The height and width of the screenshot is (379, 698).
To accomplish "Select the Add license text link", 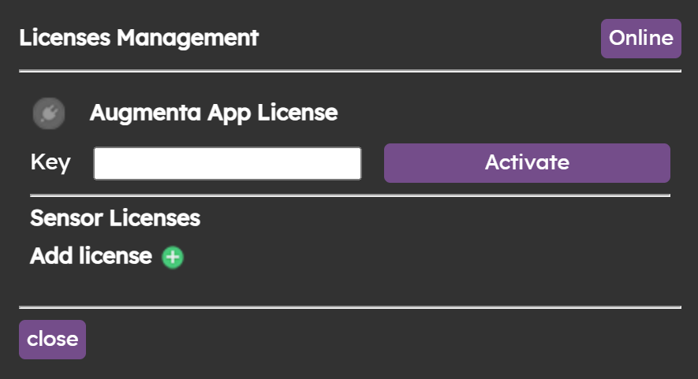I will click(x=91, y=256).
